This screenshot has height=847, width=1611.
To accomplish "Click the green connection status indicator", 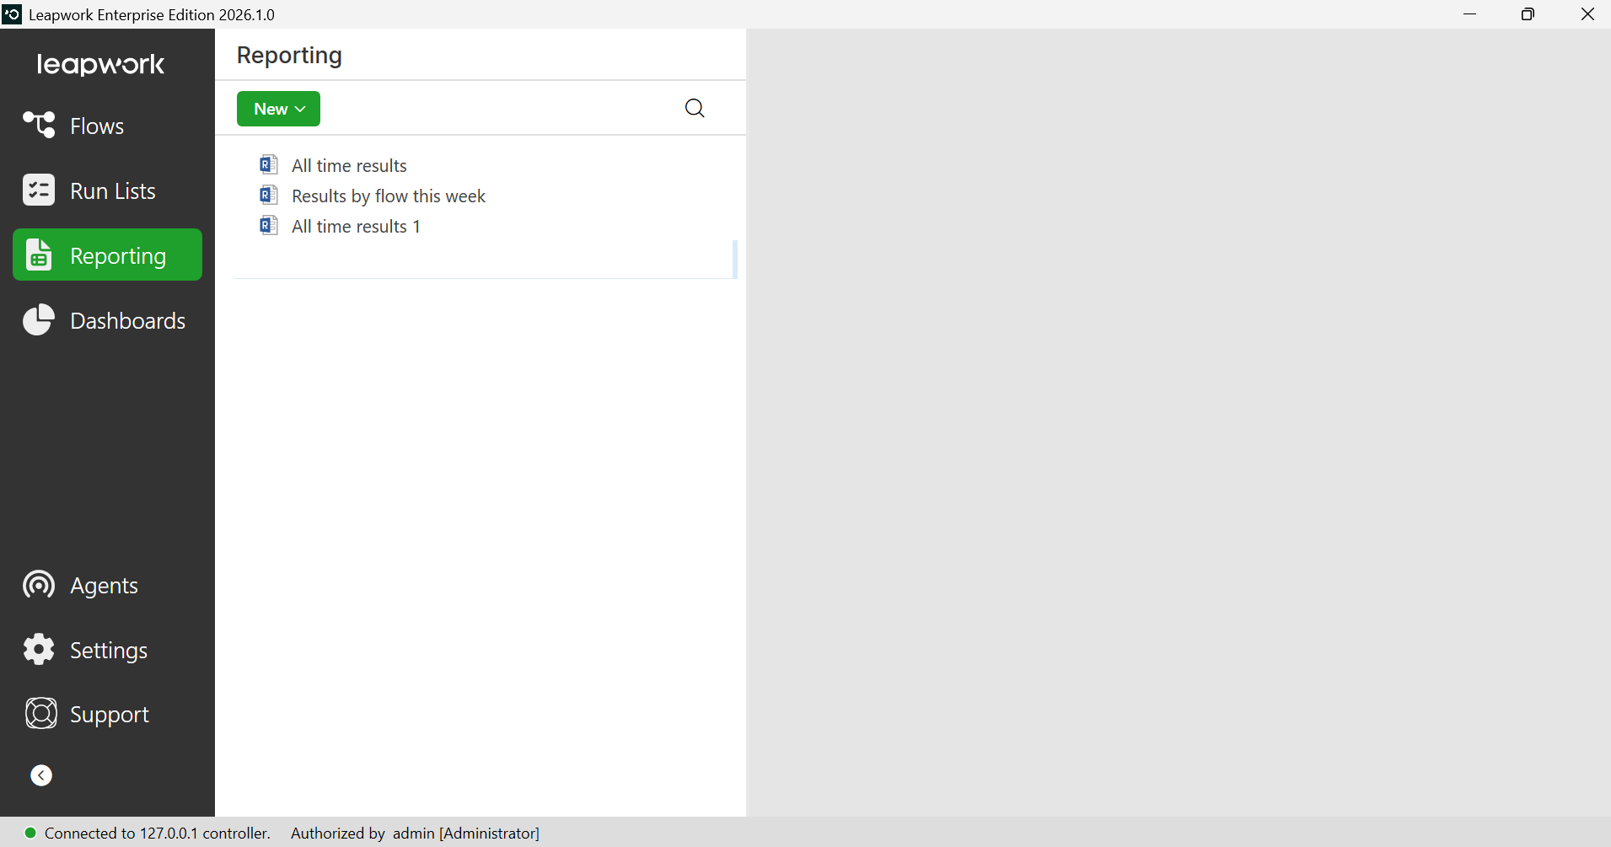I will coord(30,833).
